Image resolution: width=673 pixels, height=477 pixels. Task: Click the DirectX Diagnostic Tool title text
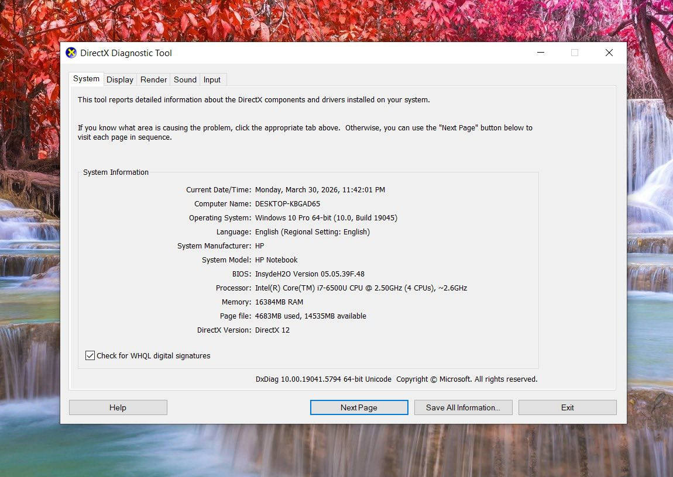[126, 53]
